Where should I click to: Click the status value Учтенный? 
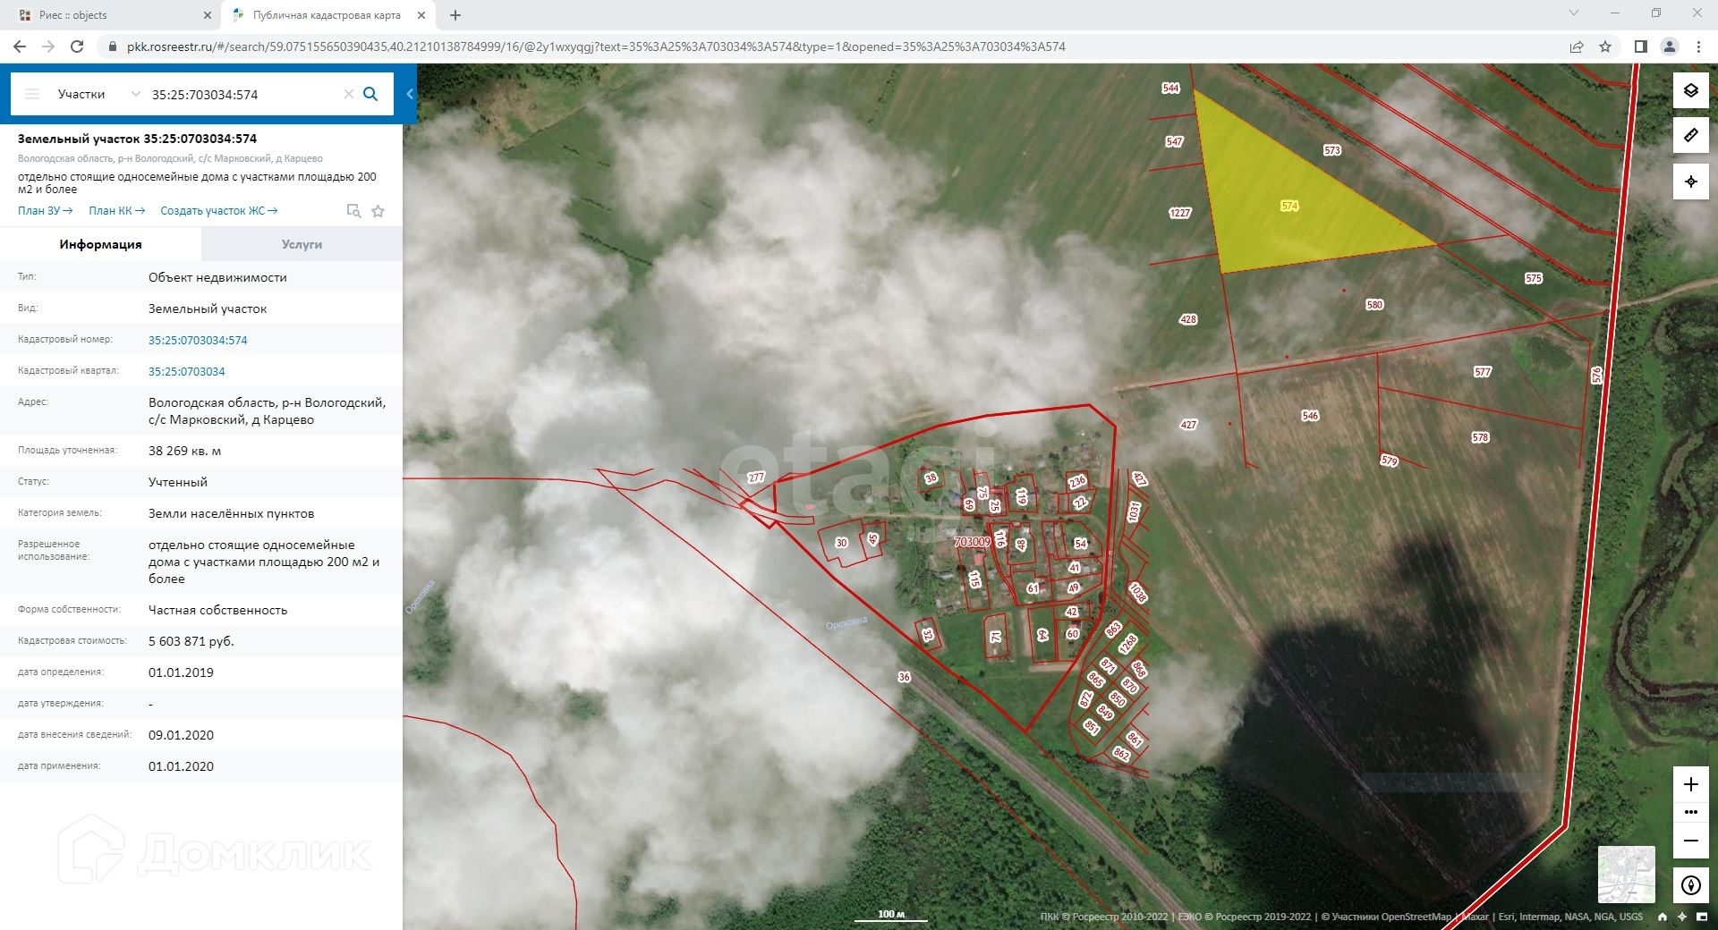178,482
